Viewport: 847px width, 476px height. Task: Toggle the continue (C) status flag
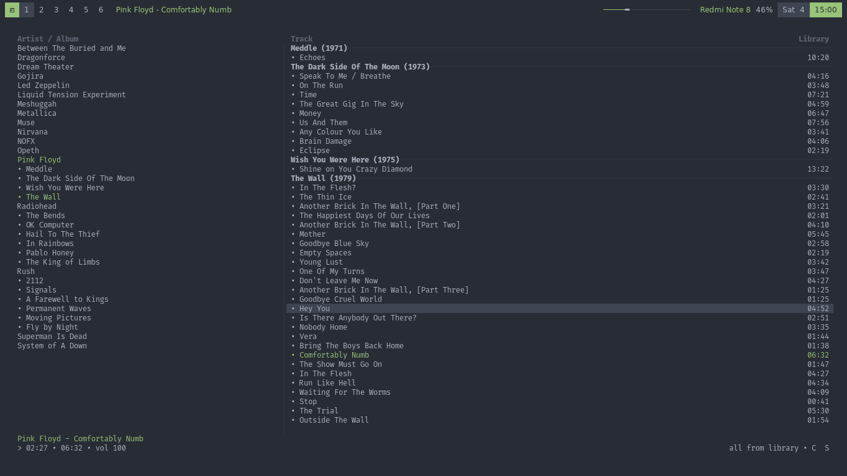pyautogui.click(x=814, y=447)
